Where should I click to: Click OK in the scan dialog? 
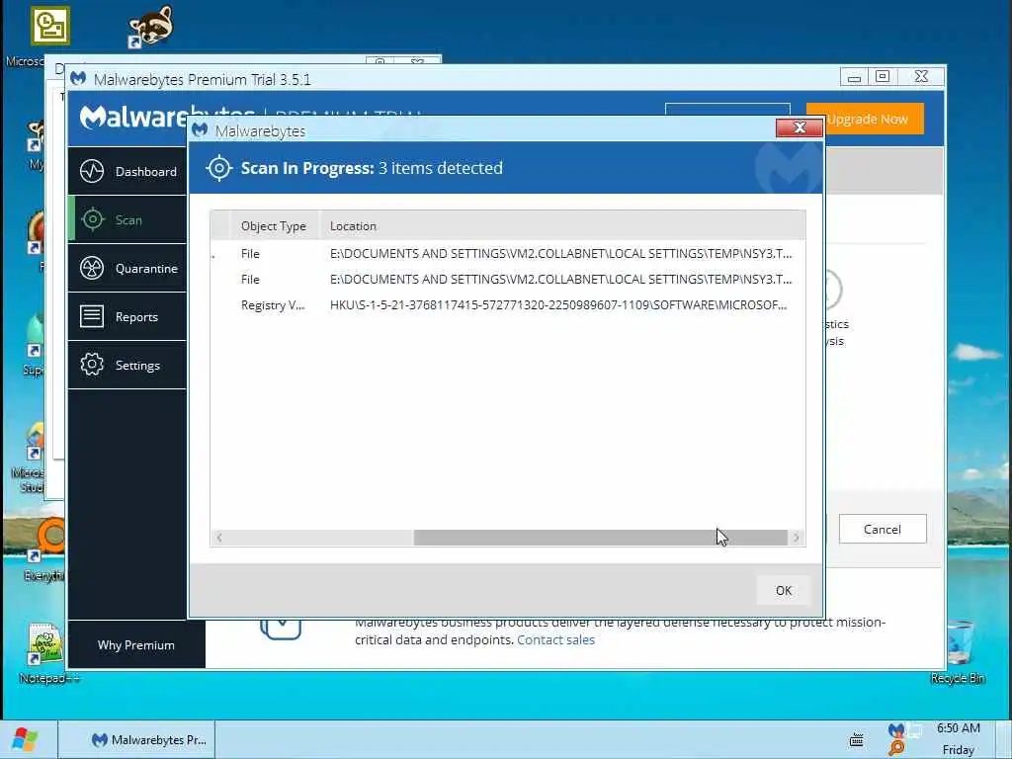click(784, 590)
